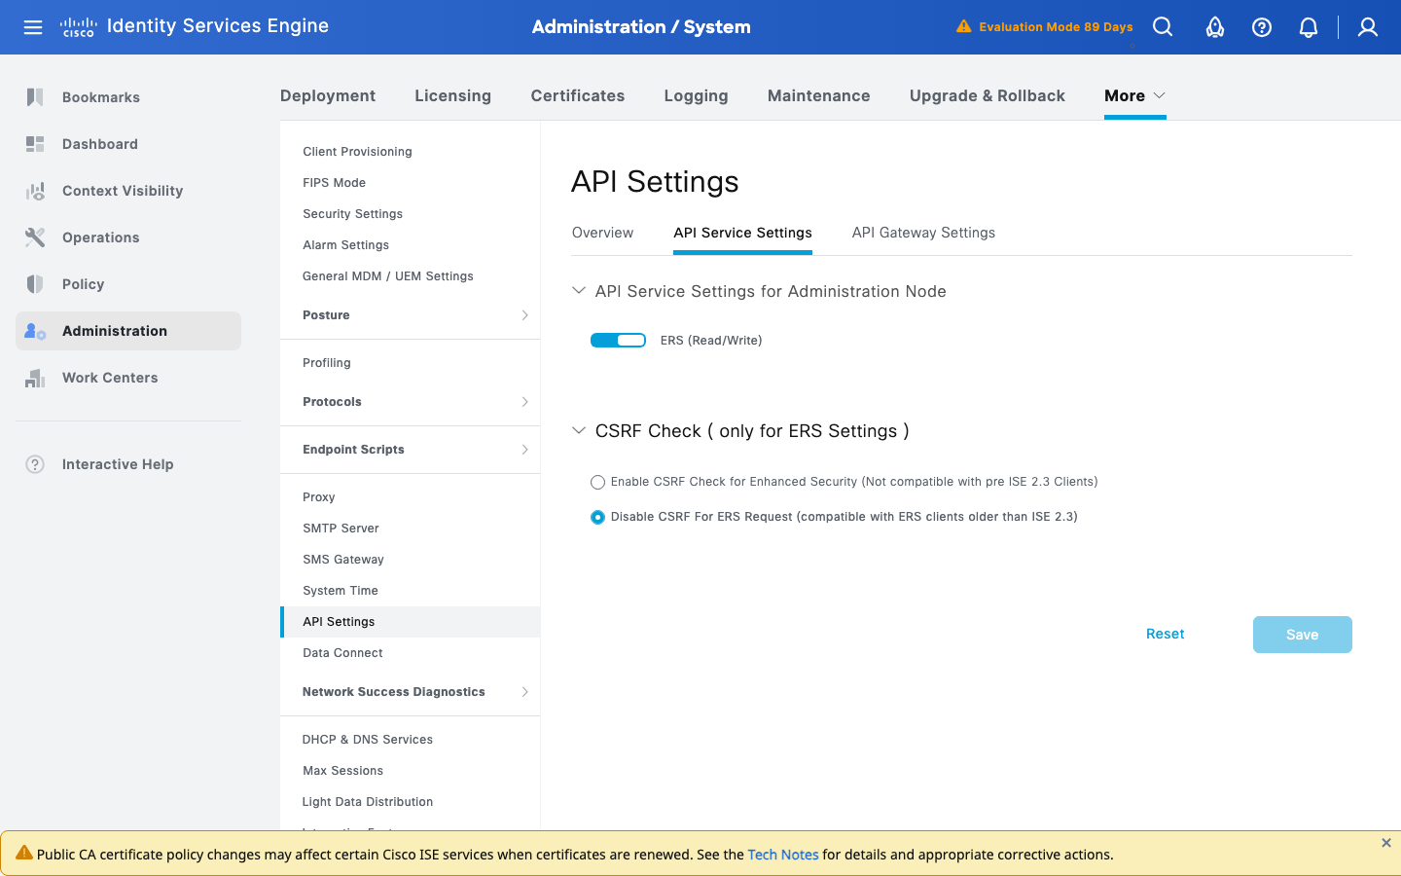Click the Dashboard sidebar icon

35,144
